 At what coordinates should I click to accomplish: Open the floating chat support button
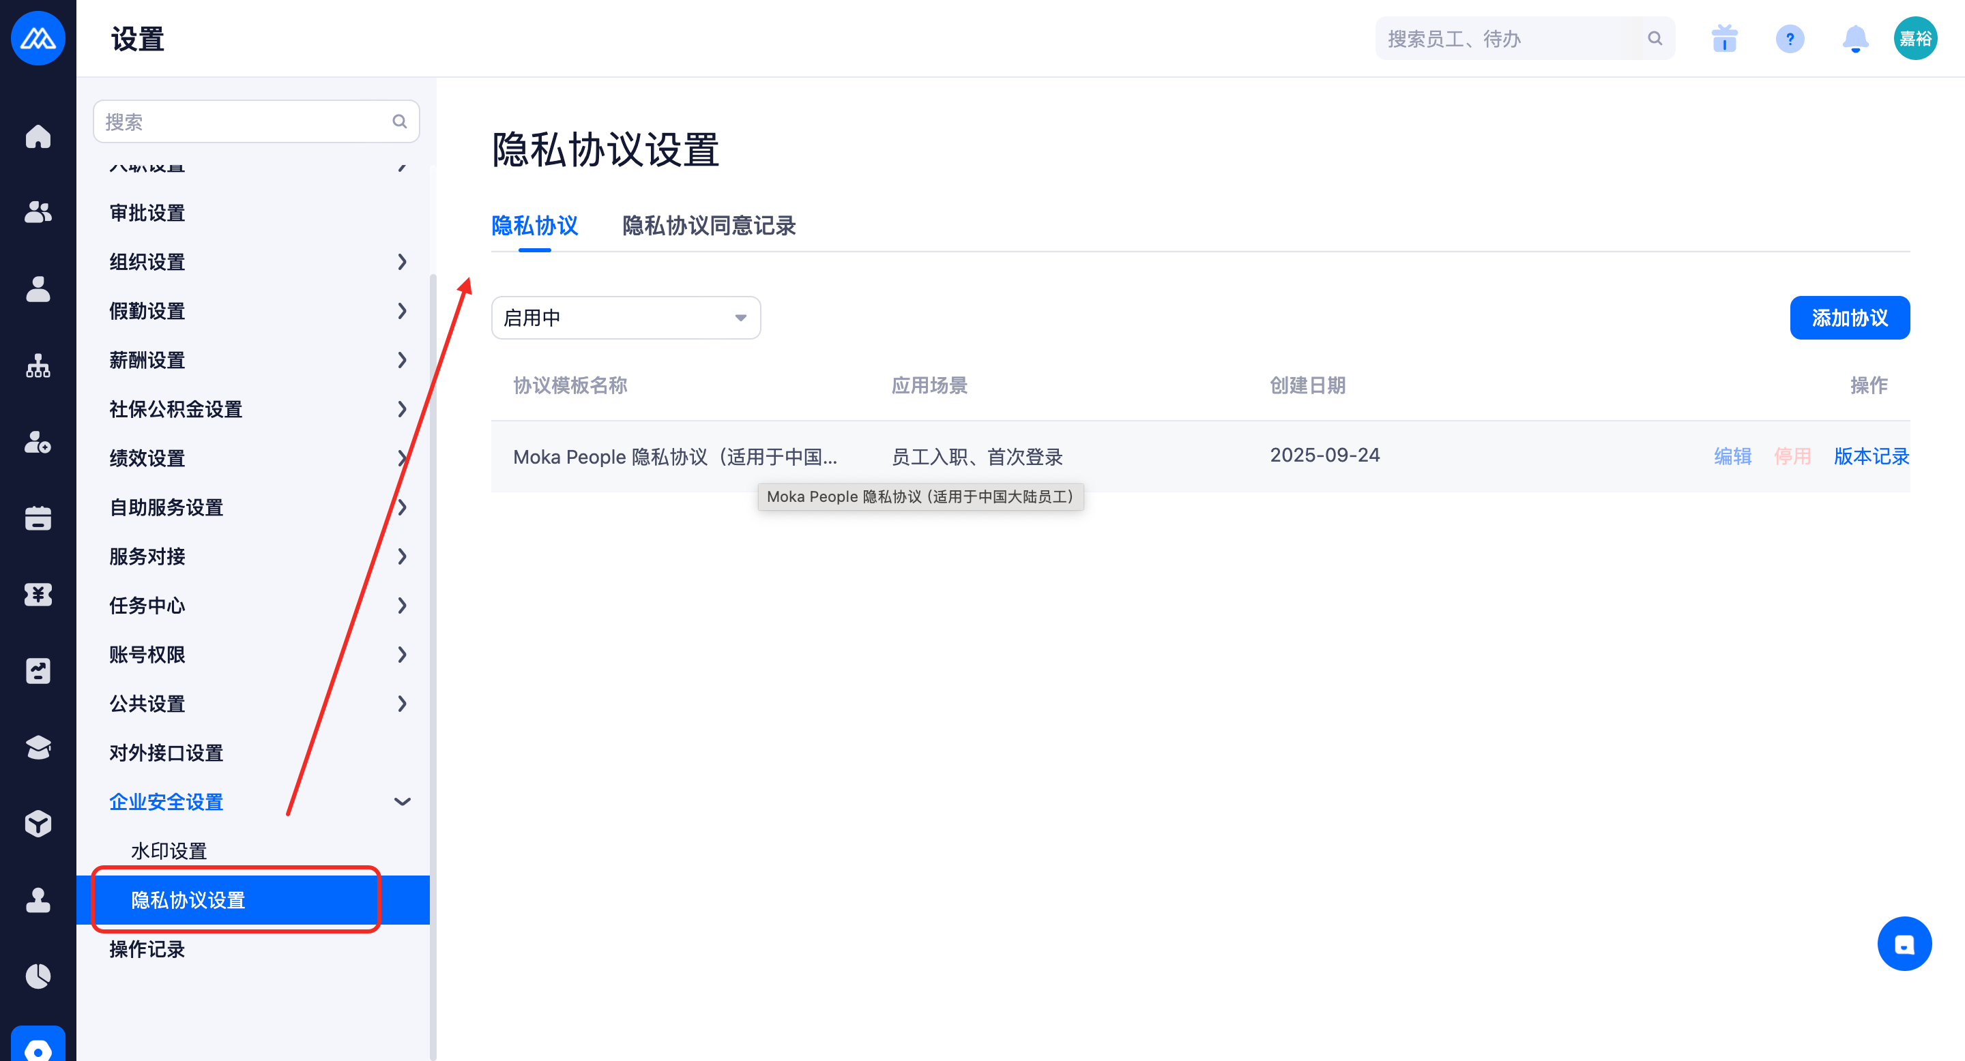click(1904, 944)
